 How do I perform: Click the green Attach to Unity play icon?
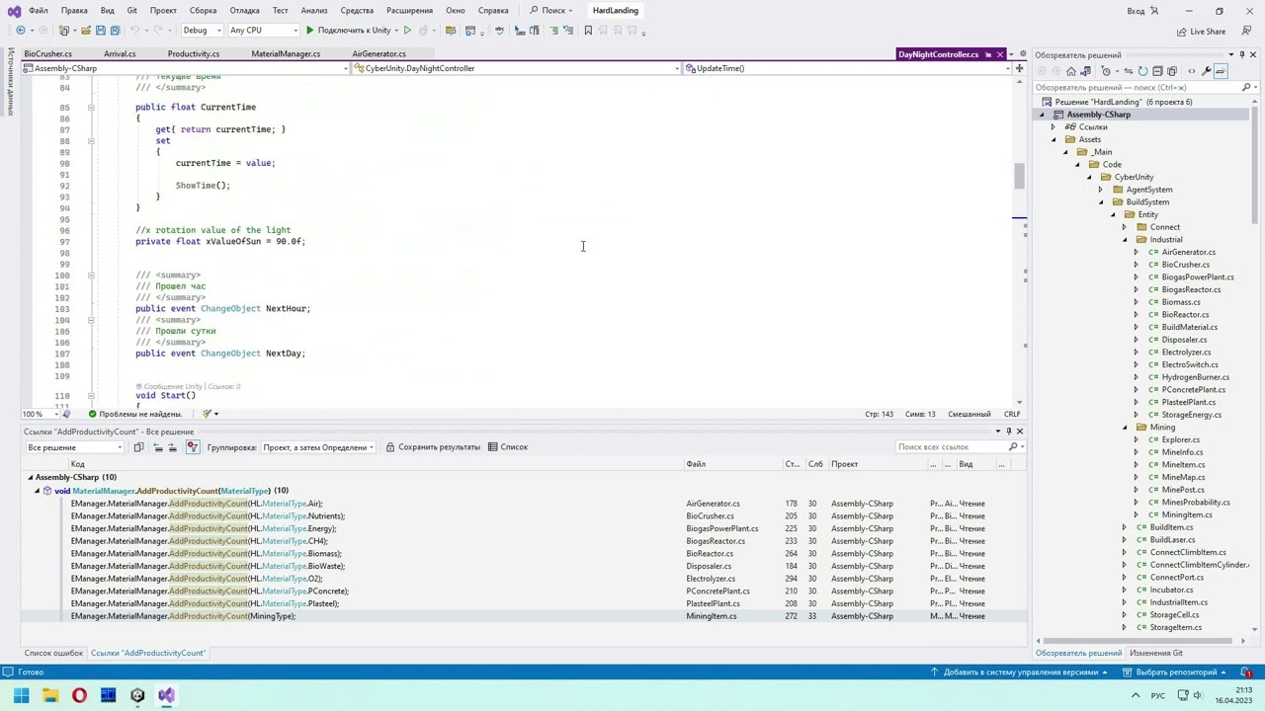[x=309, y=31]
